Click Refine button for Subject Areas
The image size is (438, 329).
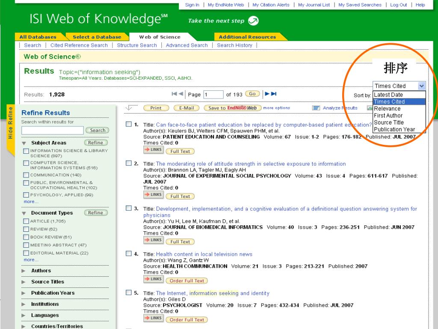[x=95, y=143]
